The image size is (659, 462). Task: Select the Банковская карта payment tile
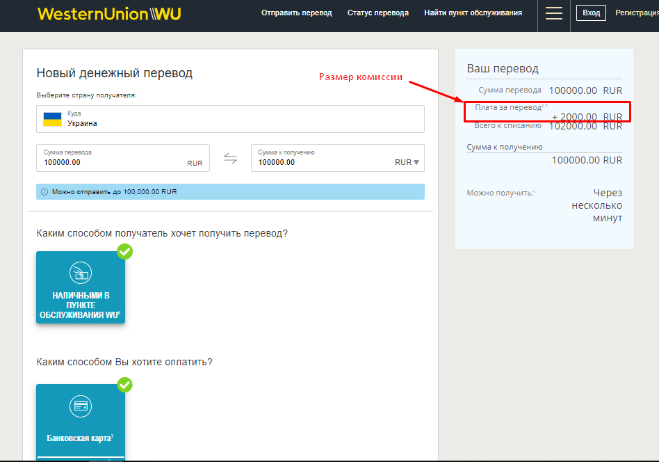[x=81, y=422]
